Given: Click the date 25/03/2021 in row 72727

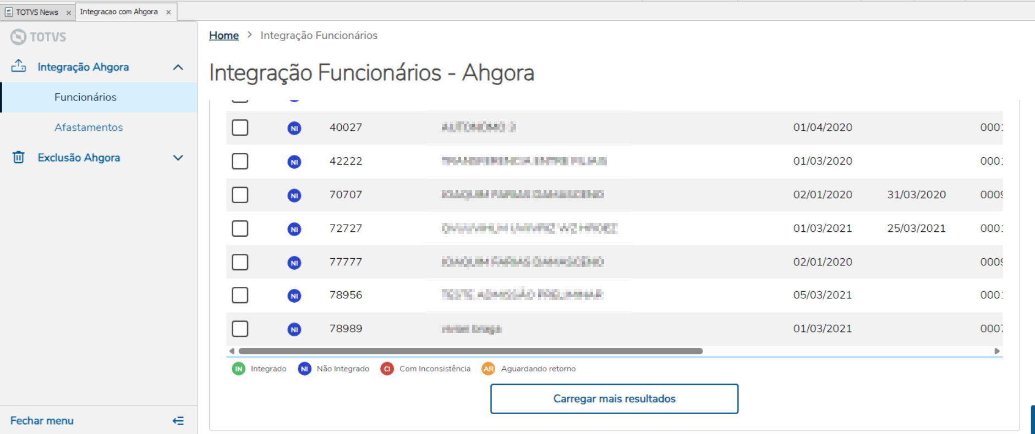Looking at the screenshot, I should pyautogui.click(x=917, y=228).
